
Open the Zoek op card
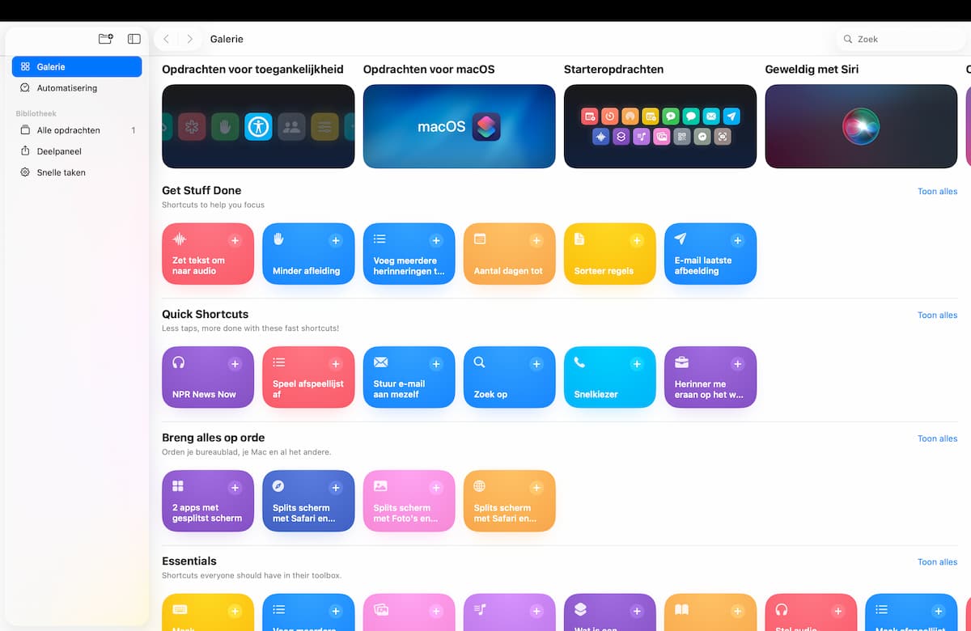tap(510, 377)
